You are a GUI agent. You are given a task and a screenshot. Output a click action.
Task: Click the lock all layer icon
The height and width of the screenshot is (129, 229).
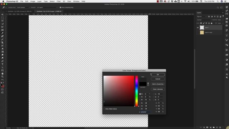(x=211, y=23)
